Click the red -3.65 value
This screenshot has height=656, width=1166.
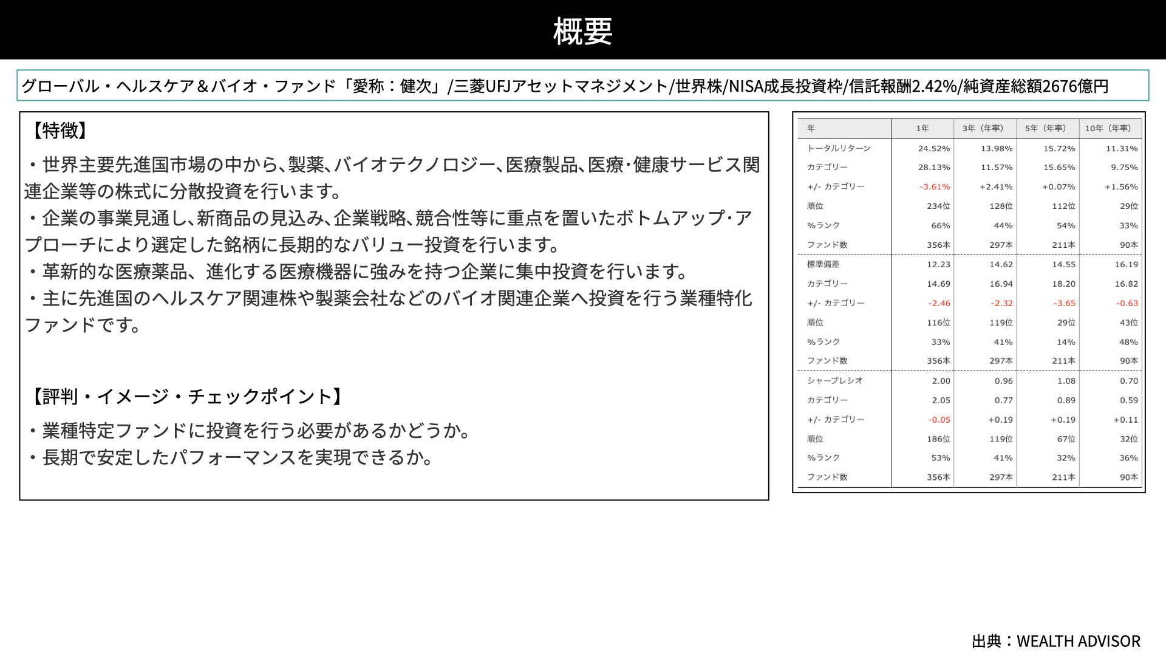pos(1064,303)
